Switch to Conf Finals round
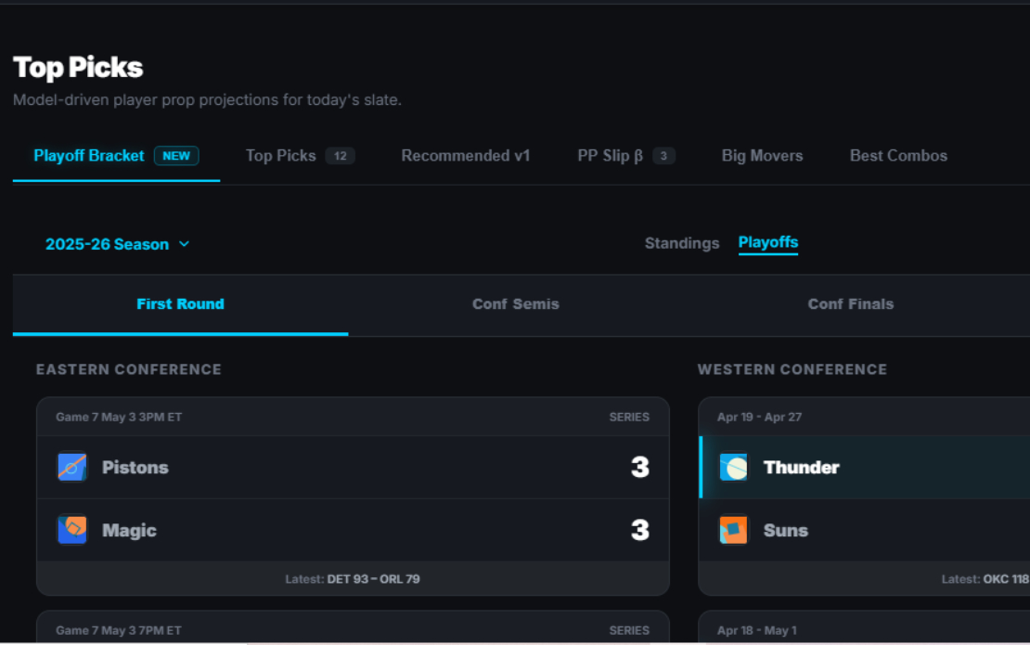 (x=851, y=304)
